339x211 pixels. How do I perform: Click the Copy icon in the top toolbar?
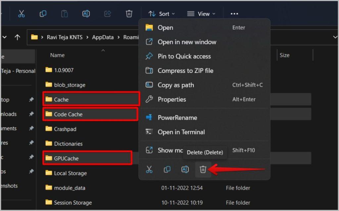[x=43, y=14]
